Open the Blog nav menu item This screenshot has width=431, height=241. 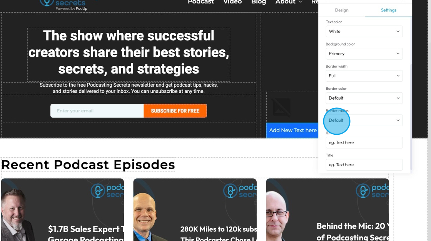[x=259, y=2]
